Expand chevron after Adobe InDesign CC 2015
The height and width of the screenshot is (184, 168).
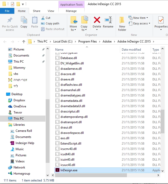(153, 41)
